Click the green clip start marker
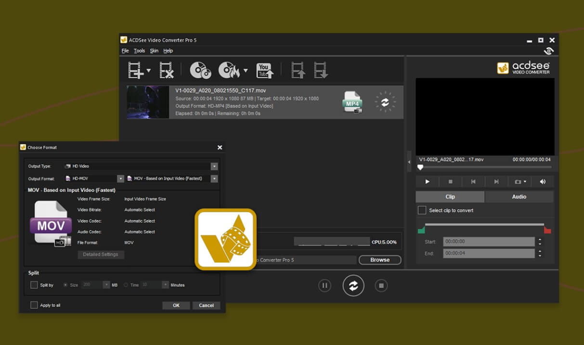The image size is (584, 345). point(421,230)
